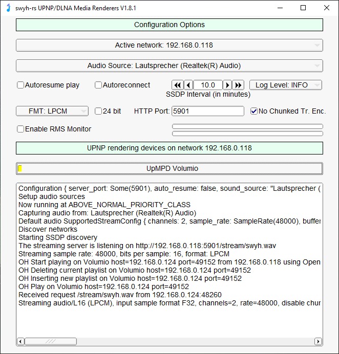This screenshot has height=354, width=339.
Task: Click fast increase SSDP interval double-arrow
Action: point(238,85)
